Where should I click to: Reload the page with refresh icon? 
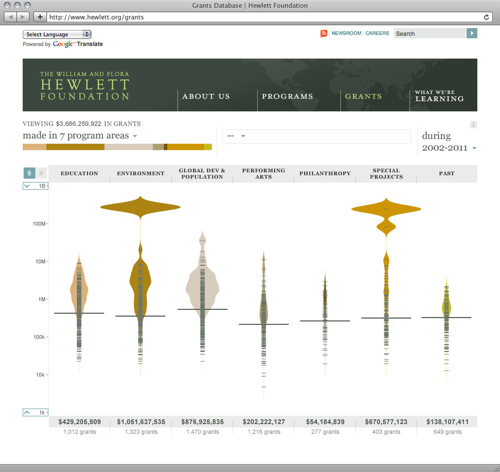pyautogui.click(x=486, y=17)
